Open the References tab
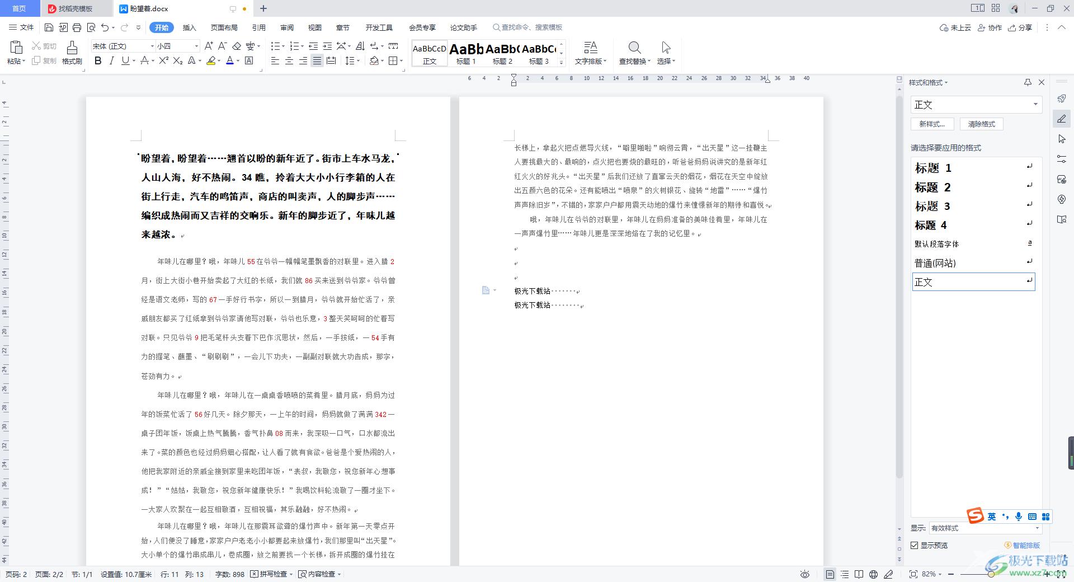Viewport: 1074px width, 582px height. tap(258, 27)
